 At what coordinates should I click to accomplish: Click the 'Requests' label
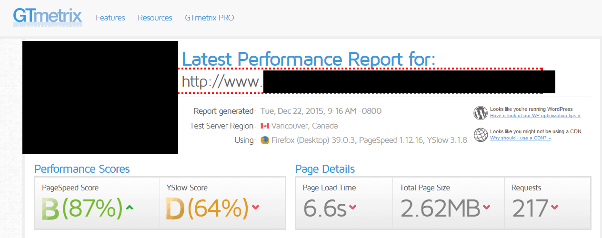pyautogui.click(x=526, y=188)
